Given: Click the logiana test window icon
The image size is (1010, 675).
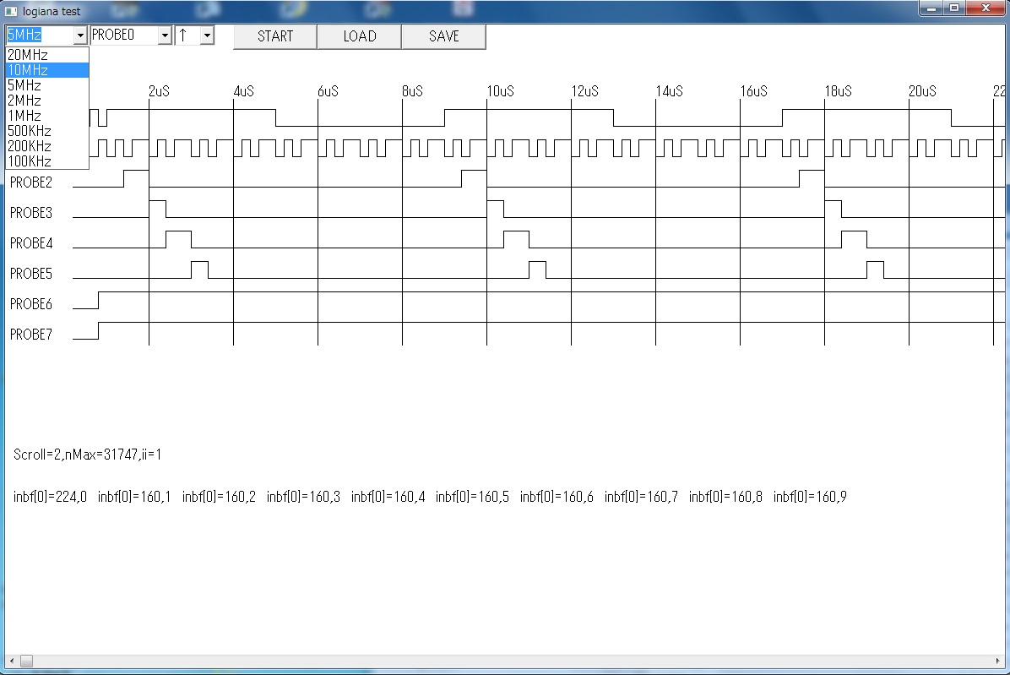Looking at the screenshot, I should click(11, 11).
